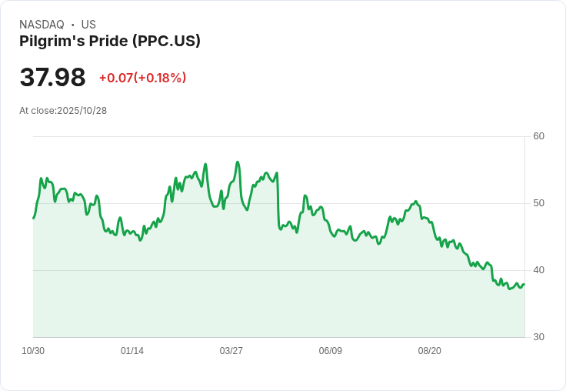
Task: Click the leftmost start of the price line
Action: point(33,219)
